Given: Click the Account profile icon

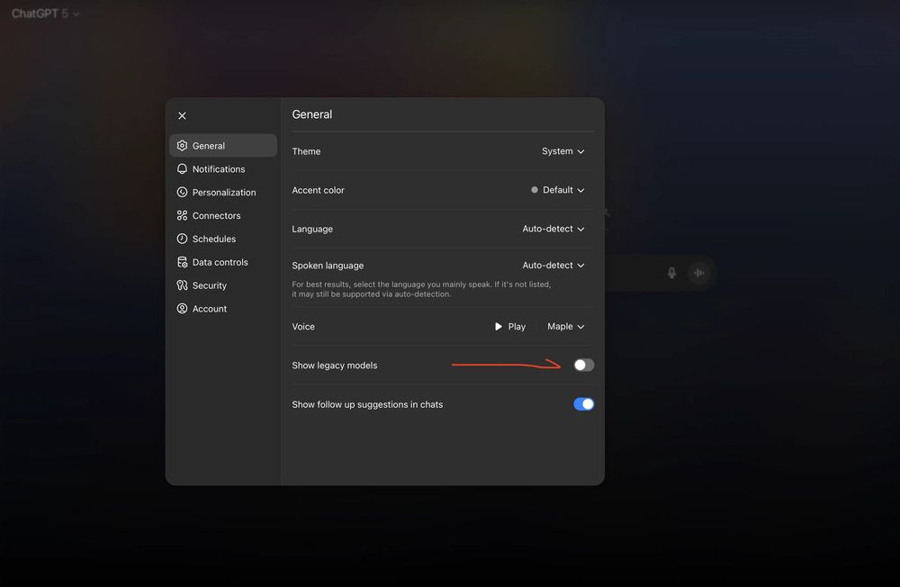Looking at the screenshot, I should (x=183, y=309).
